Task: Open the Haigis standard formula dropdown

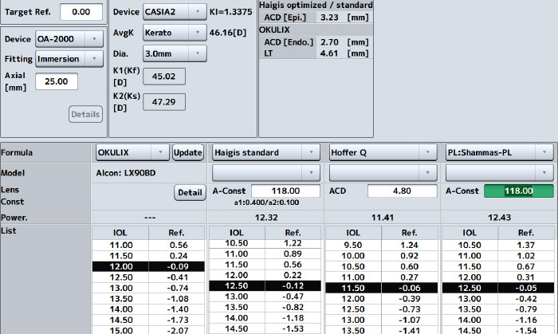Action: (x=265, y=152)
